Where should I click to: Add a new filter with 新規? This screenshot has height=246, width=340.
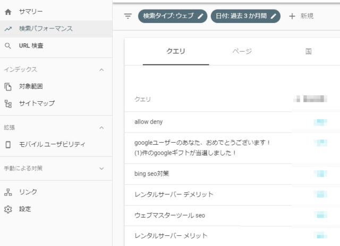[301, 16]
